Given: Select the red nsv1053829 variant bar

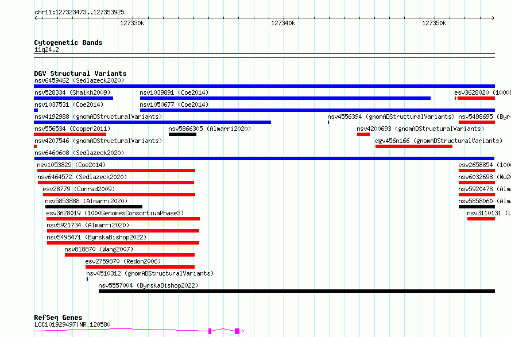Looking at the screenshot, I should [117, 171].
